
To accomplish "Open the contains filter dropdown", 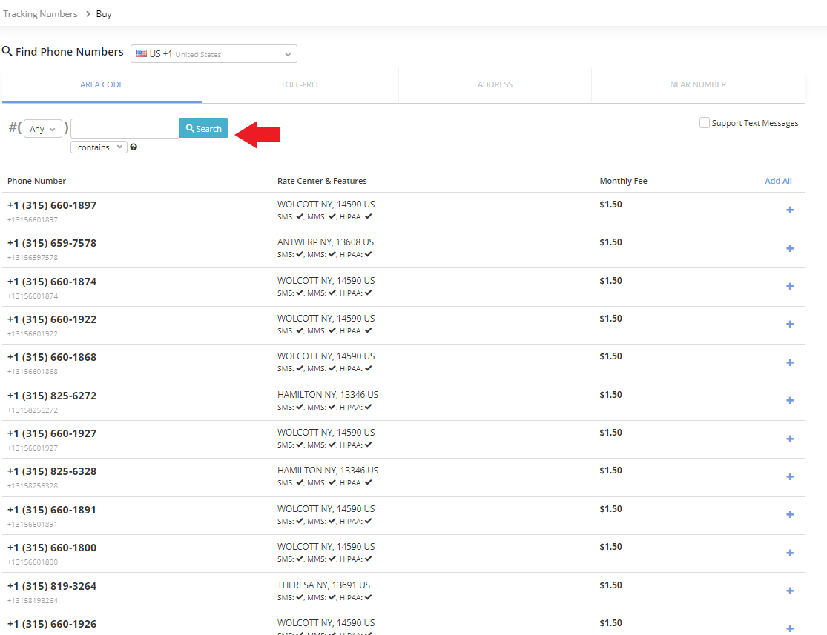I will pos(98,147).
